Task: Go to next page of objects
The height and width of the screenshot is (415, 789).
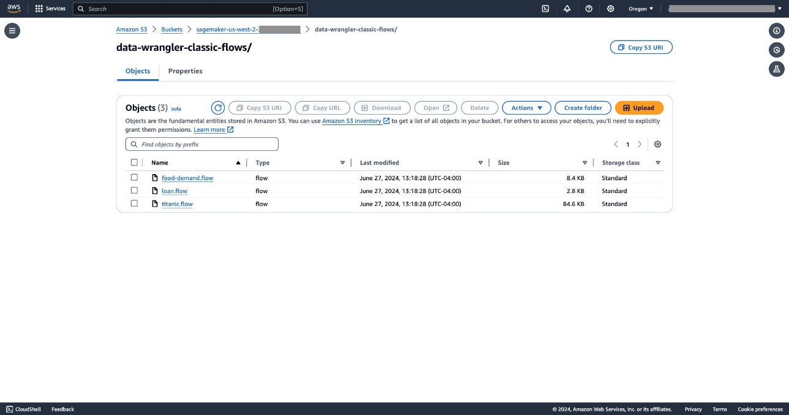Action: (640, 144)
